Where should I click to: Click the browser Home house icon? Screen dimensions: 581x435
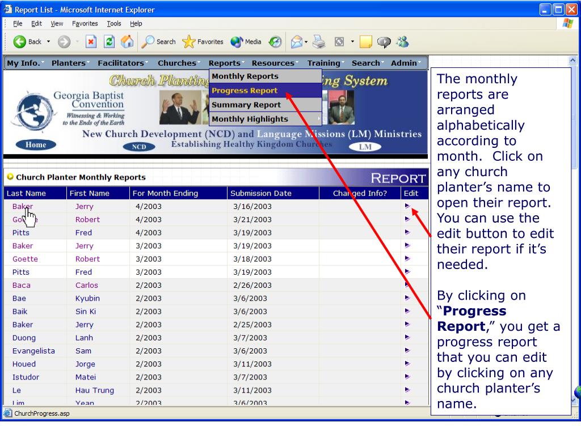click(x=127, y=42)
